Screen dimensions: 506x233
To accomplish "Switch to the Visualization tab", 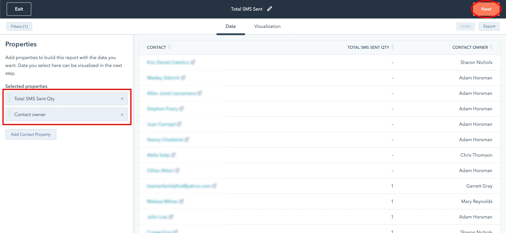I will 267,26.
